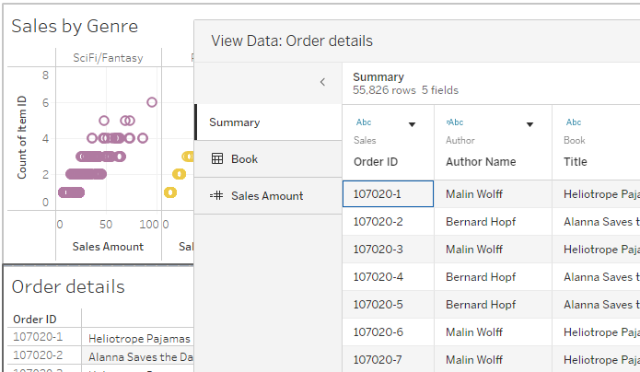Collapse the View Data side pane

(322, 82)
